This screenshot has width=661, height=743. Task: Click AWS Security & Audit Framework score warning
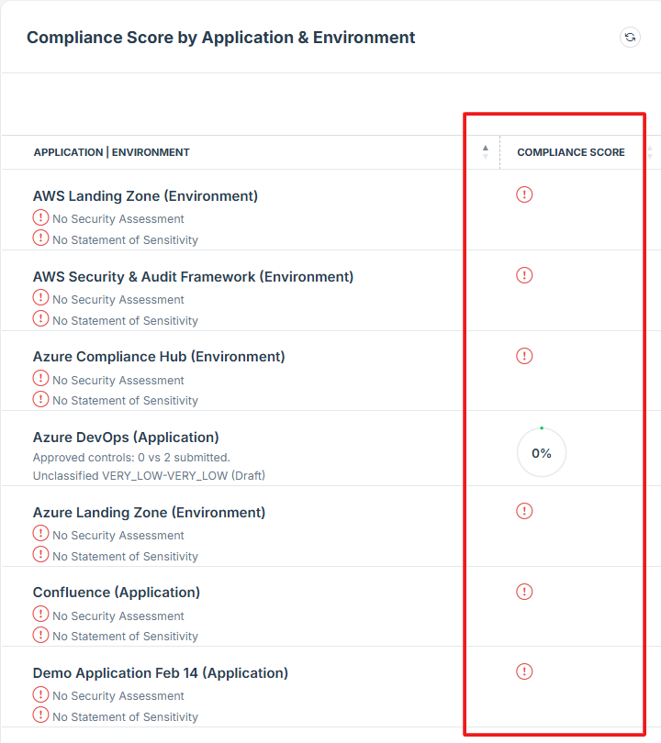pyautogui.click(x=524, y=275)
